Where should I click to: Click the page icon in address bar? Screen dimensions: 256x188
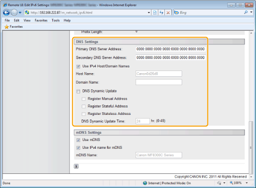pos(27,13)
